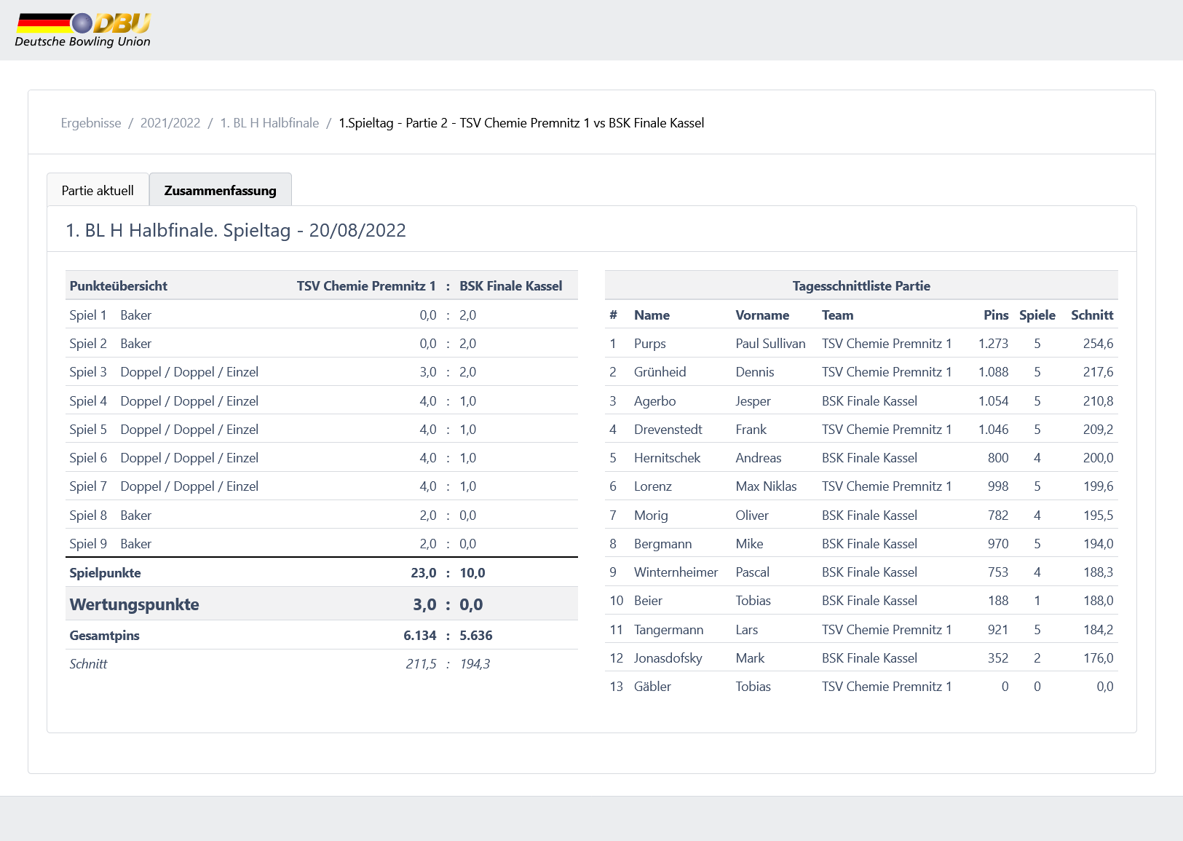
Task: Open the 1. BL H Halbfinale breadcrumb
Action: point(269,123)
